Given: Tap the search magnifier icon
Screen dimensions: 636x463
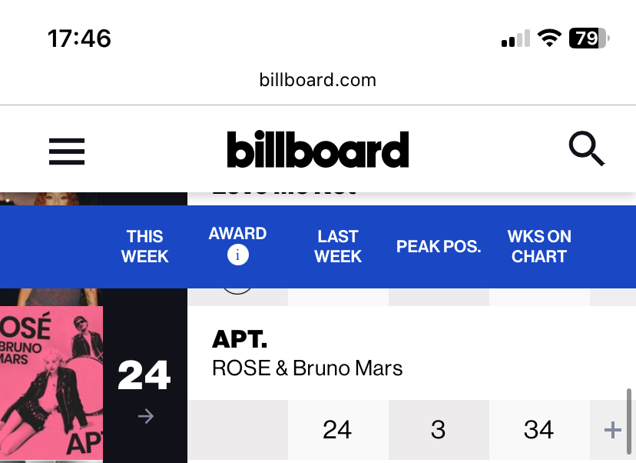Looking at the screenshot, I should 587,148.
